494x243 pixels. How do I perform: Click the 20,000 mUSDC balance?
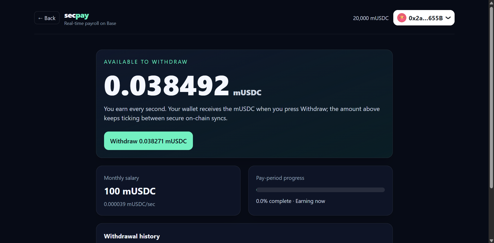tap(371, 18)
